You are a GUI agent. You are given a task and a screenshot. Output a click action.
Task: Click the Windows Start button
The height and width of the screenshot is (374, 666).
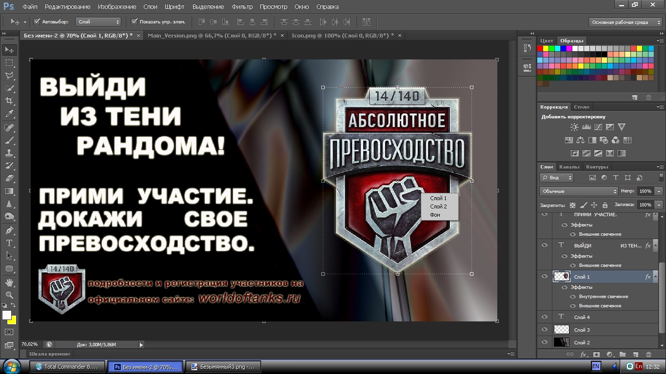pos(12,366)
